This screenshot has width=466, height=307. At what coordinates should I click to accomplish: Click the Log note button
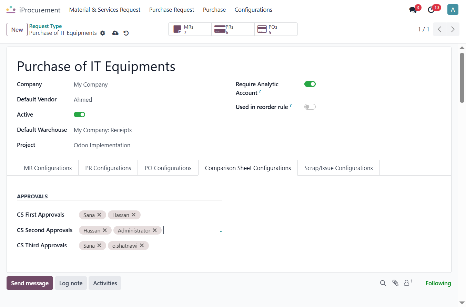(x=71, y=283)
